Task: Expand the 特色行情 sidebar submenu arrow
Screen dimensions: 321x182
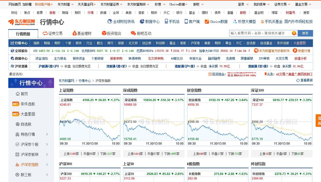Action: pyautogui.click(x=47, y=134)
